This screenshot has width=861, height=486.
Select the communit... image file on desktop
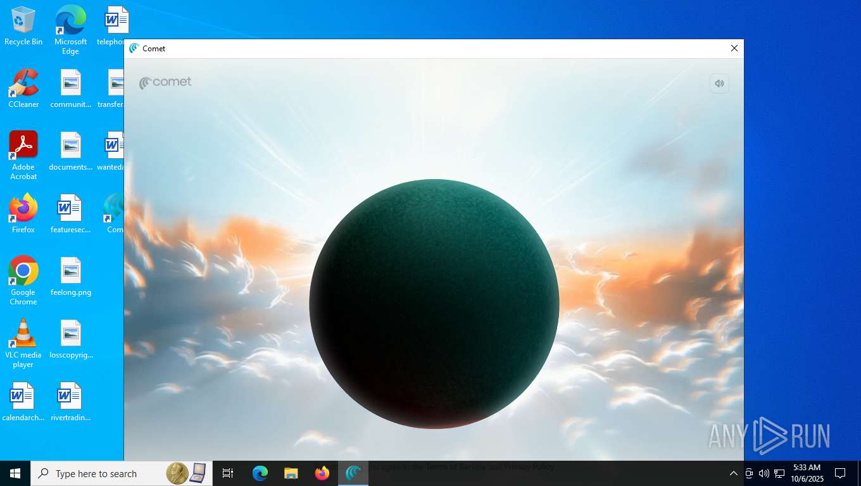click(x=70, y=89)
